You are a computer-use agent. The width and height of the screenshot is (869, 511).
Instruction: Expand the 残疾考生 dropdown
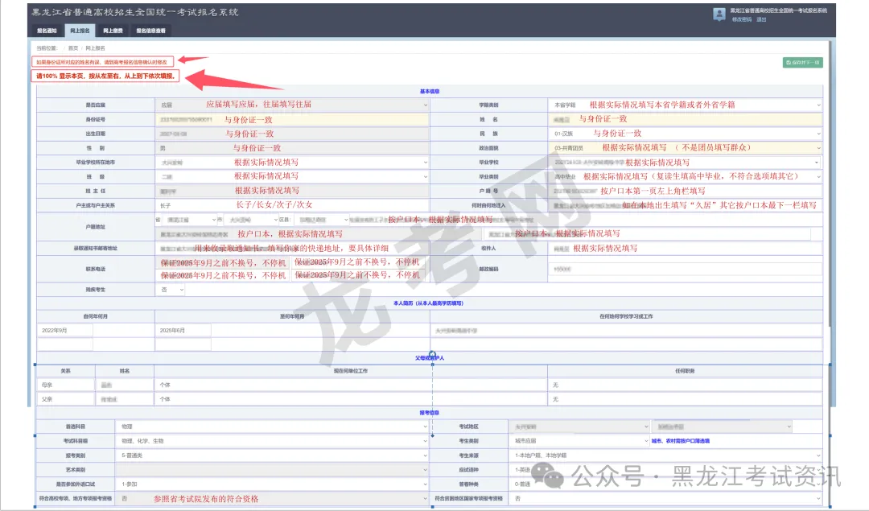169,289
